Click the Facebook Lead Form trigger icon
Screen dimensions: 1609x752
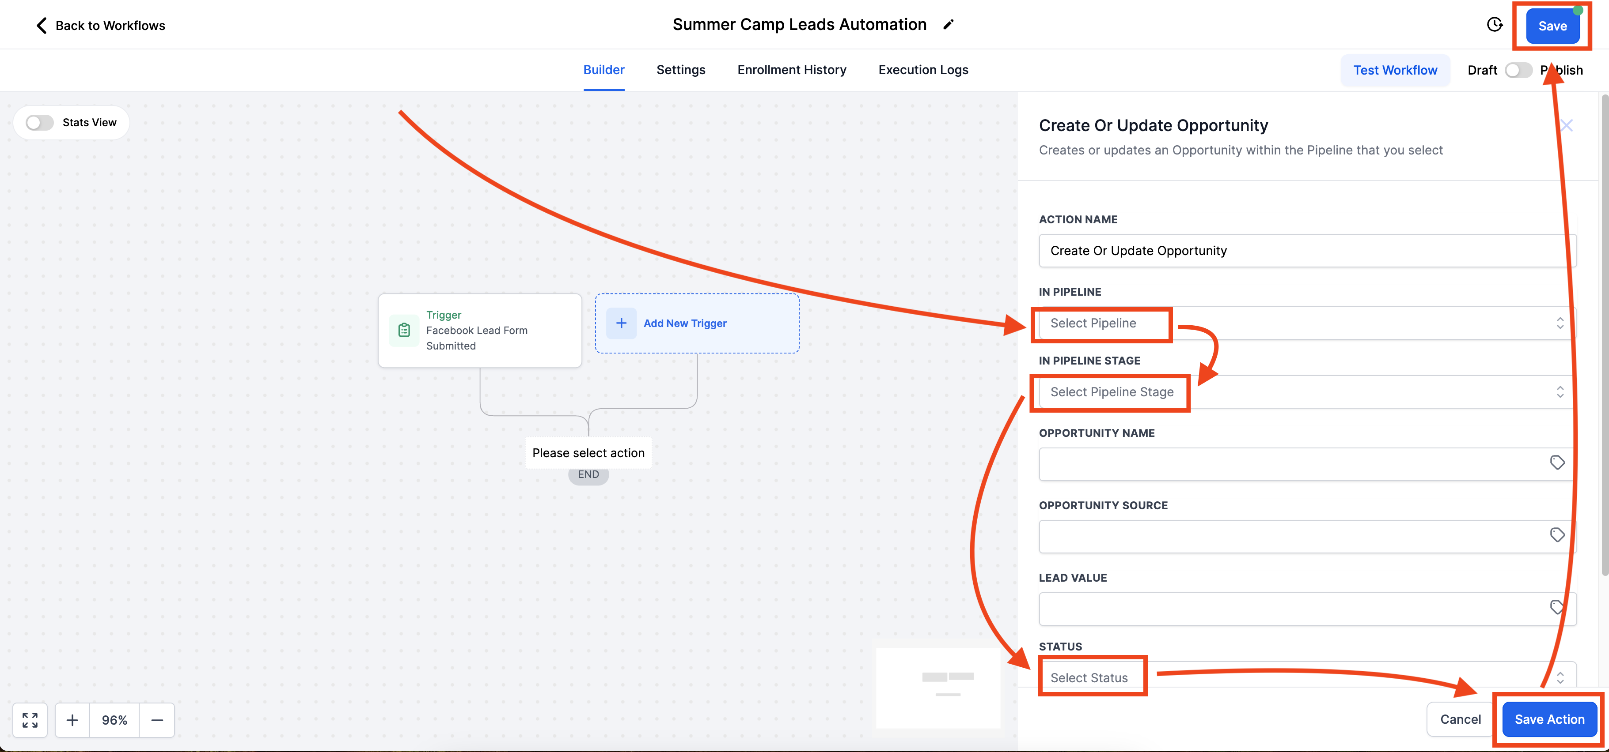[x=404, y=330]
